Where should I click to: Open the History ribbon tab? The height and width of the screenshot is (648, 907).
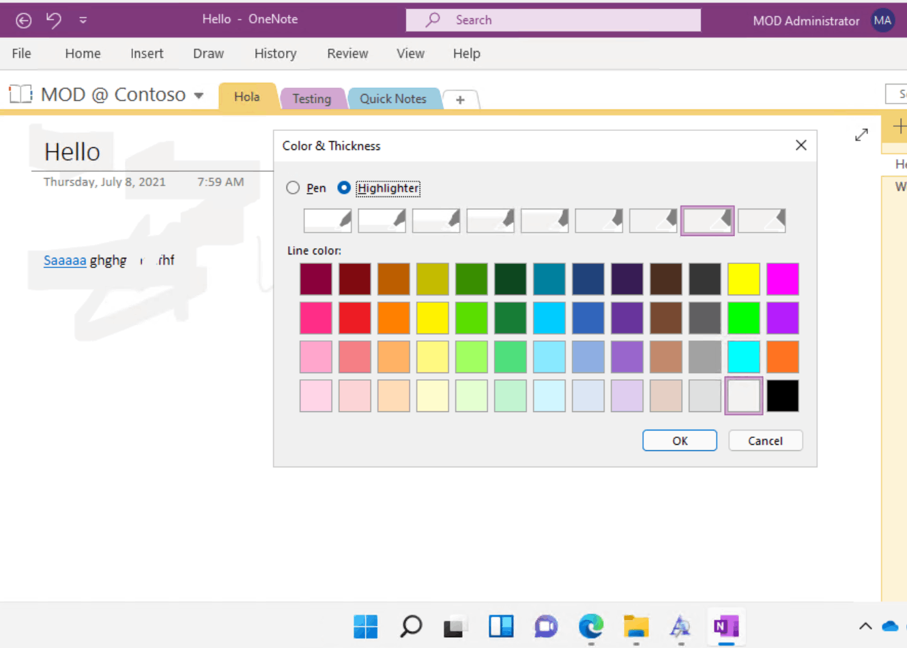coord(275,53)
